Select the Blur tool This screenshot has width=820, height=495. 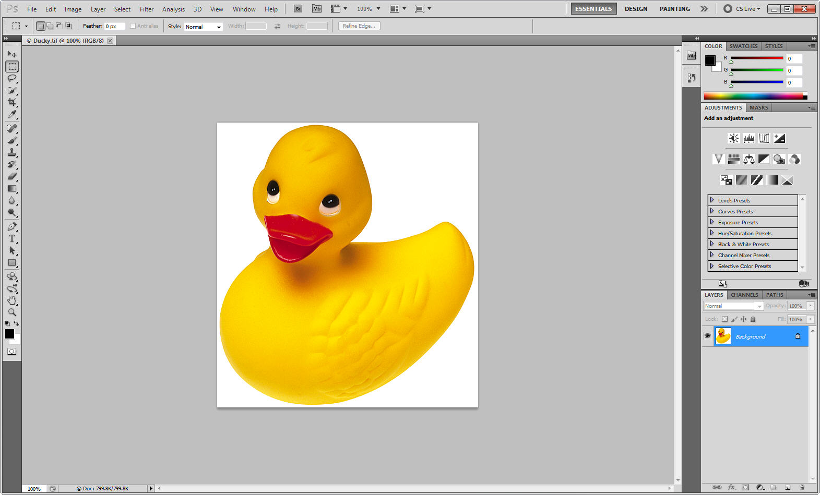click(12, 200)
